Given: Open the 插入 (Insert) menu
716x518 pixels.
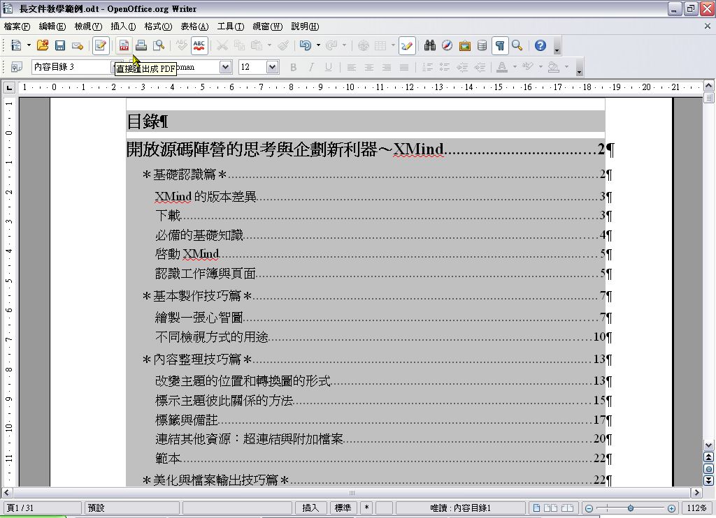Looking at the screenshot, I should (x=123, y=27).
